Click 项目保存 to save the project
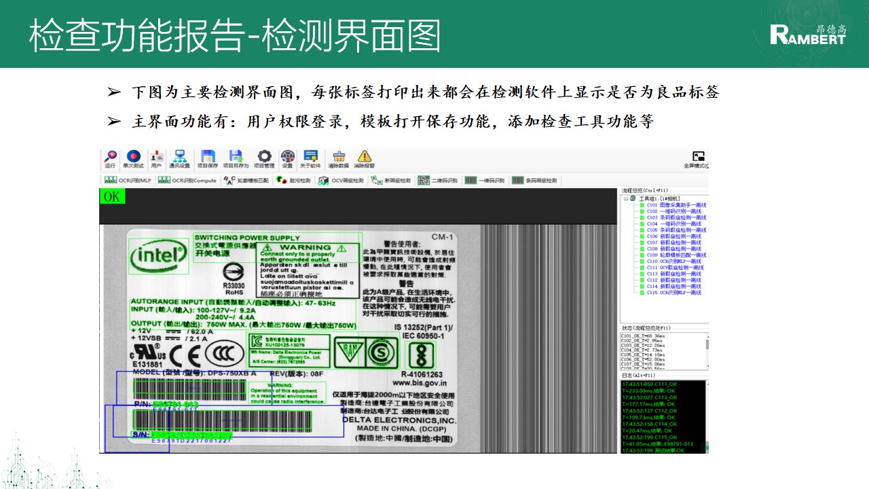The width and height of the screenshot is (869, 489). [x=208, y=160]
